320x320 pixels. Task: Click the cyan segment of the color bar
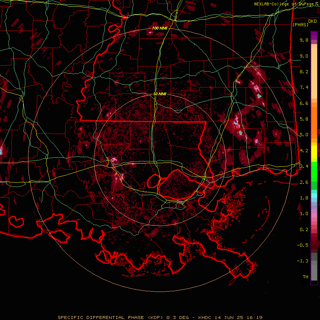coord(314,196)
